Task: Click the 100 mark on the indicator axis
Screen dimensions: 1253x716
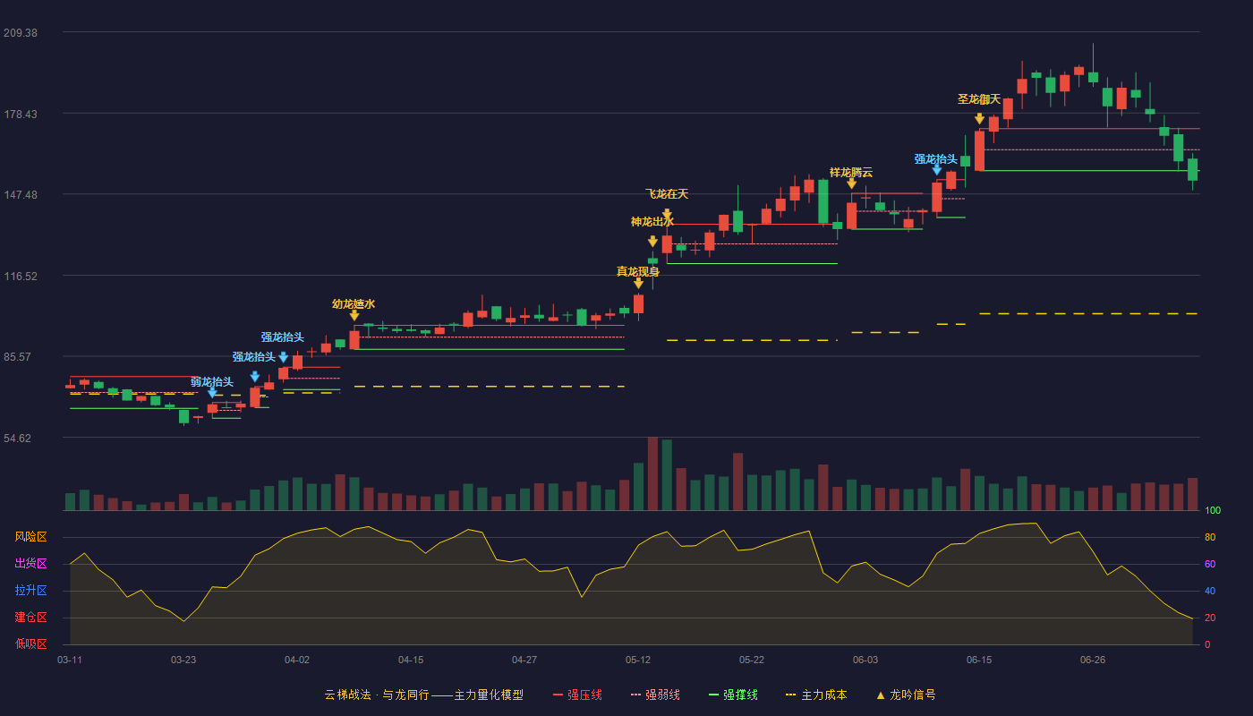Action: tap(1213, 511)
